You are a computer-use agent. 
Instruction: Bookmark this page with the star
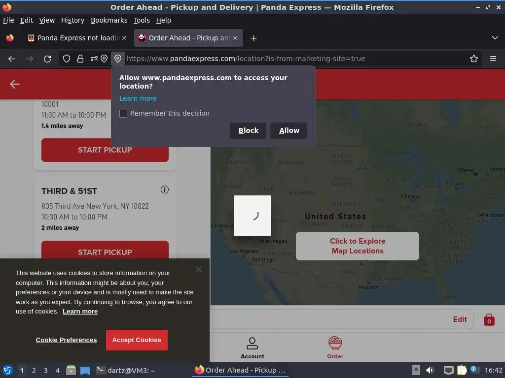pos(474,59)
